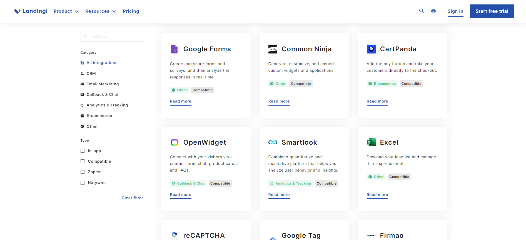526x240 pixels.
Task: Read more about Google Forms
Action: 181,101
